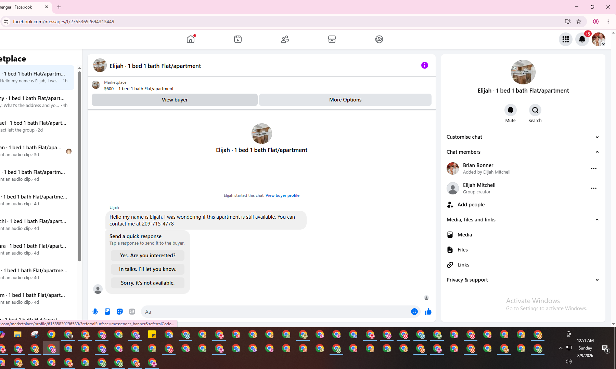Click the system clock showing 12:51 AM
The image size is (616, 369).
click(585, 341)
